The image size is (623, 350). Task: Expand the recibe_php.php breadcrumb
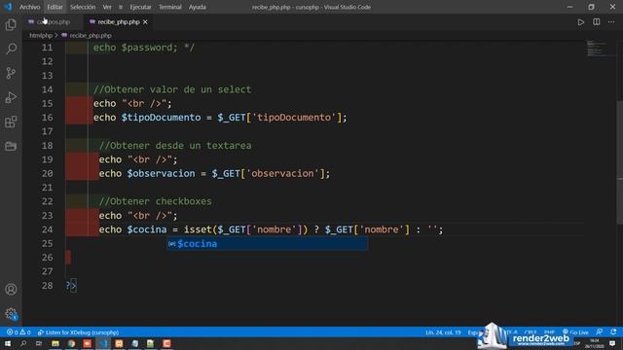click(x=87, y=36)
